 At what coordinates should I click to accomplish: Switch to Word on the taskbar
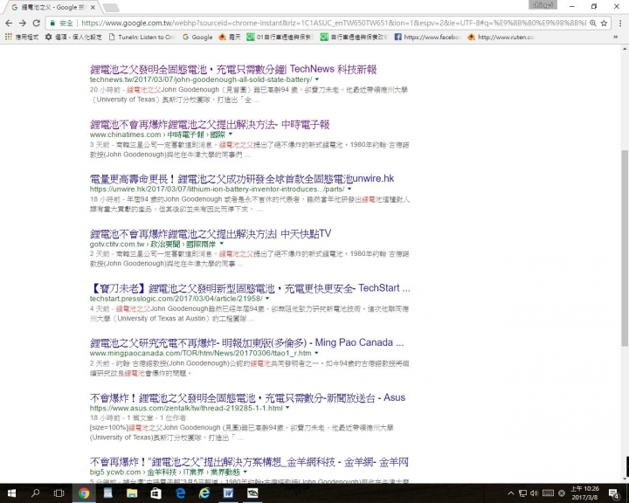[228, 493]
